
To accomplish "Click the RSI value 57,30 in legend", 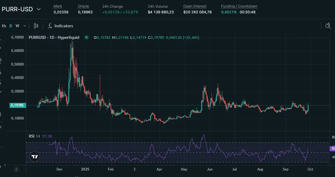I will 47,136.
